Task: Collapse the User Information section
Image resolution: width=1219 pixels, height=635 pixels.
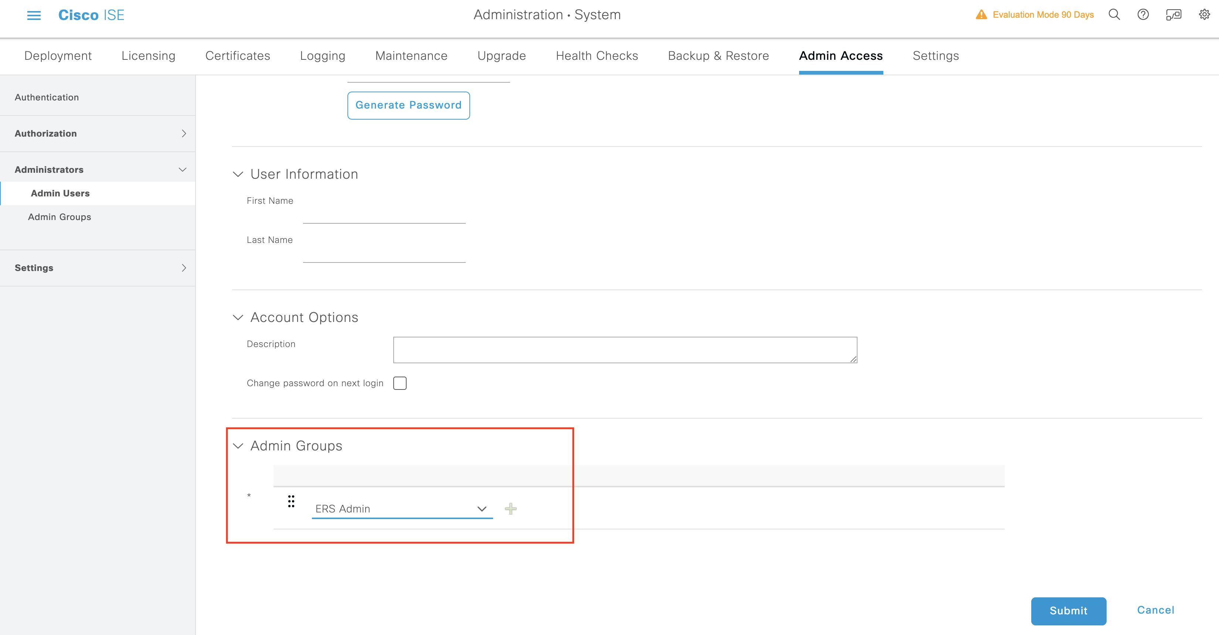Action: (x=238, y=174)
